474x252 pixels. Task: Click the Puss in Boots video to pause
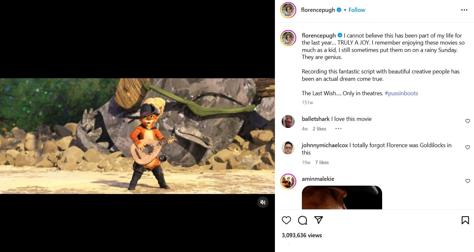pos(137,136)
